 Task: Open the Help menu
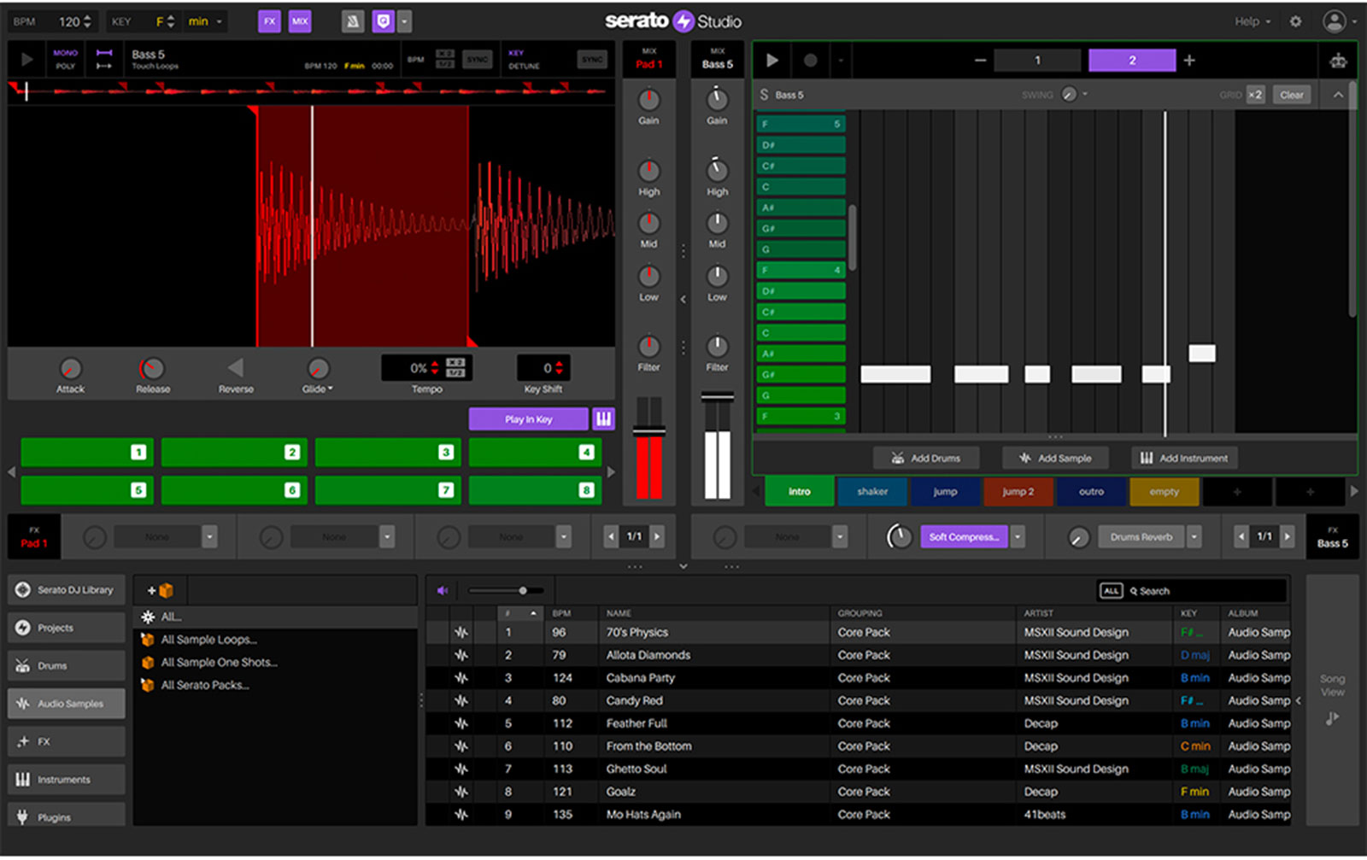(1252, 21)
